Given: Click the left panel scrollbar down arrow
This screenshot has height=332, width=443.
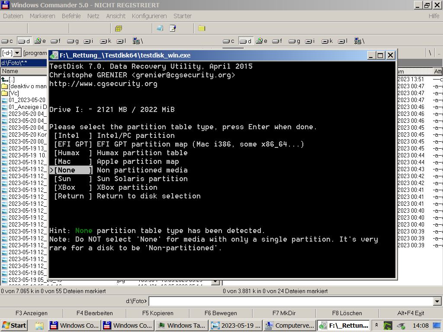Looking at the screenshot, I should tap(215, 281).
